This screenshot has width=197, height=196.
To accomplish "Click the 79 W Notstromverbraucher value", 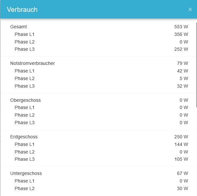I will click(183, 63).
